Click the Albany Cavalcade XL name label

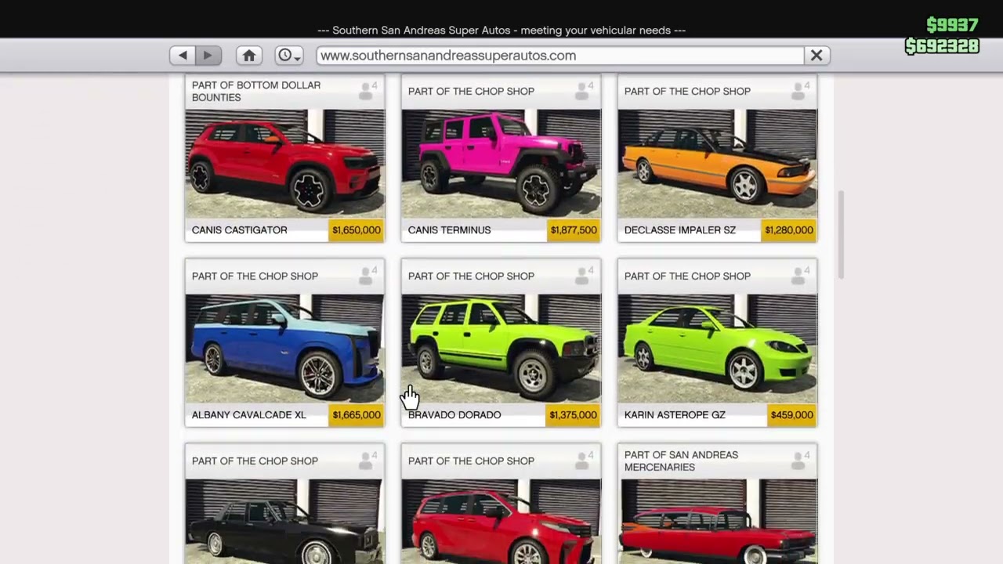pyautogui.click(x=249, y=415)
